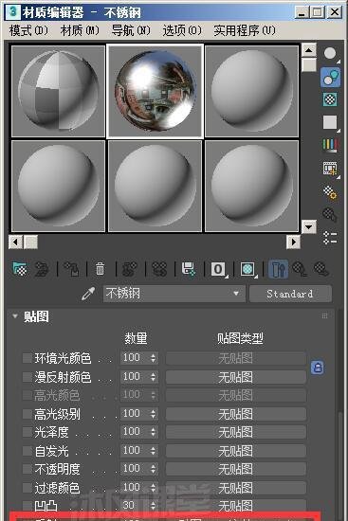The width and height of the screenshot is (348, 521).
Task: Open material editor Options icon
Action: point(330,191)
